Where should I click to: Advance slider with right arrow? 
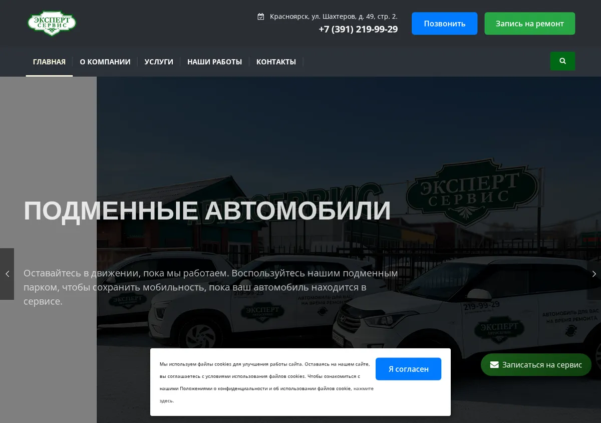[x=594, y=274]
